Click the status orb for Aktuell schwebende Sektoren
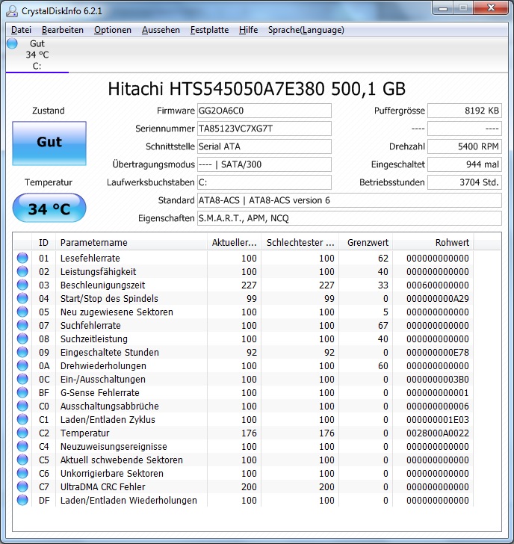The width and height of the screenshot is (514, 544). [x=22, y=460]
